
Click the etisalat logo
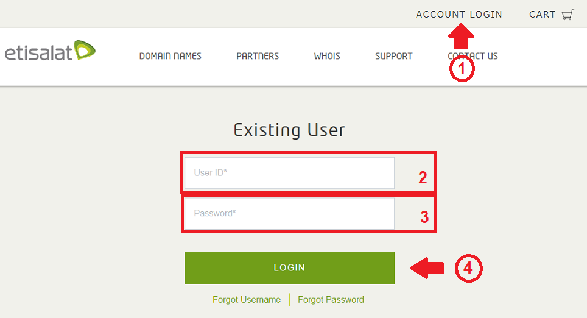coord(50,52)
